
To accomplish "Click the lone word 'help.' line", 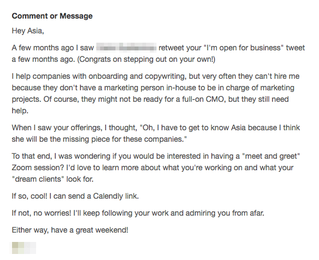I will click(20, 111).
